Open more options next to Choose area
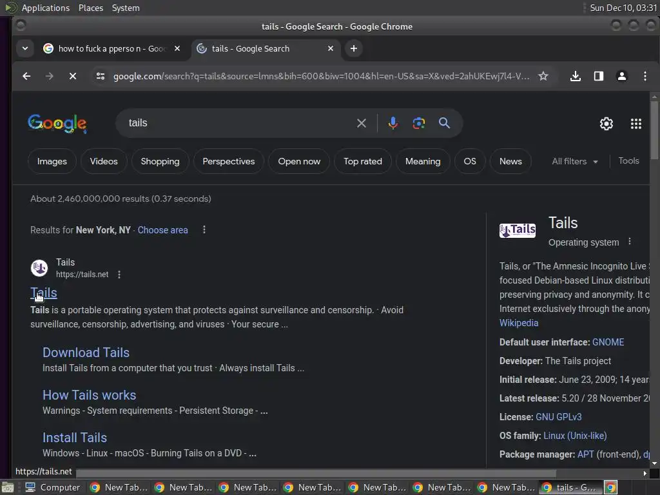The width and height of the screenshot is (660, 495). (x=204, y=230)
